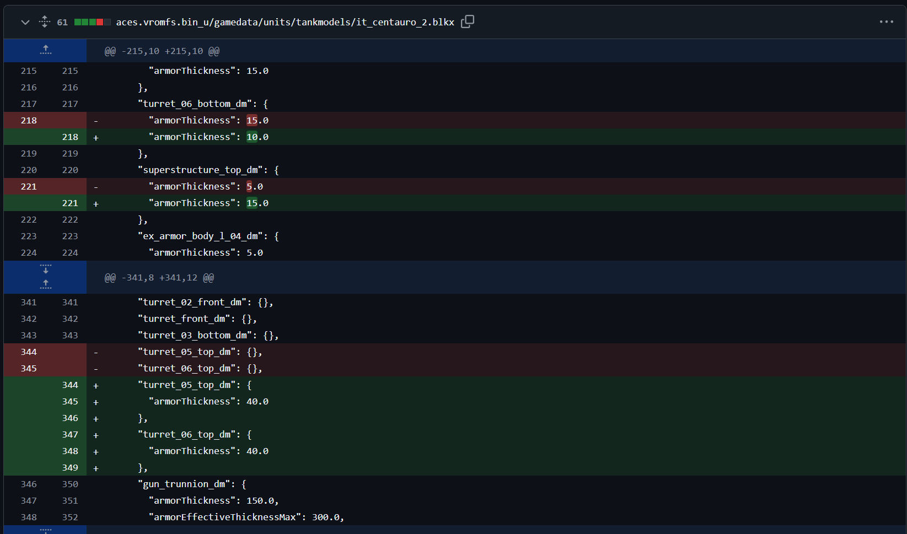Click the added armorThickness 10.0 line

[x=208, y=137]
